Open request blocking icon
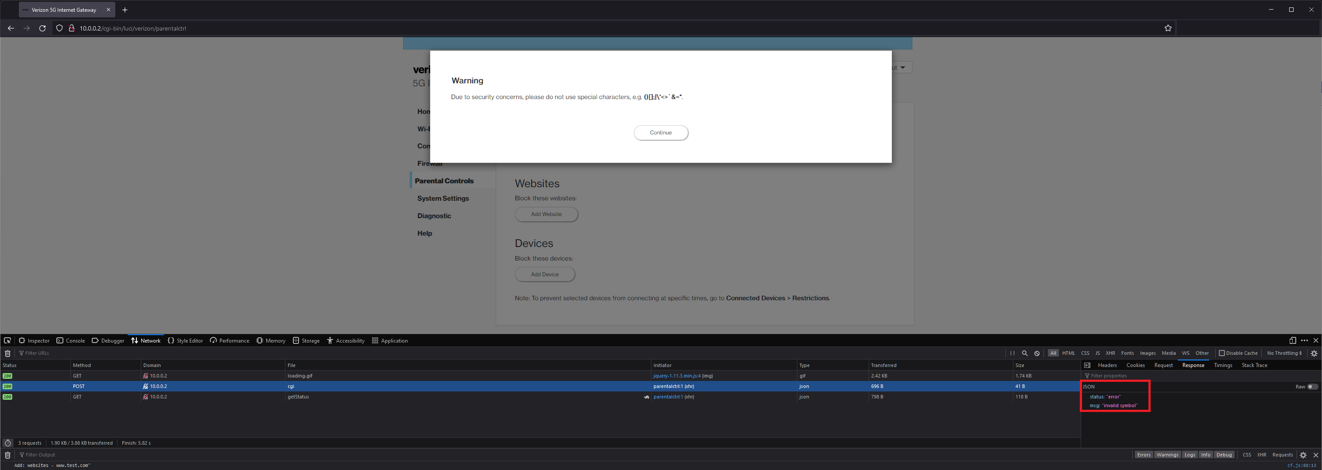 [1037, 353]
